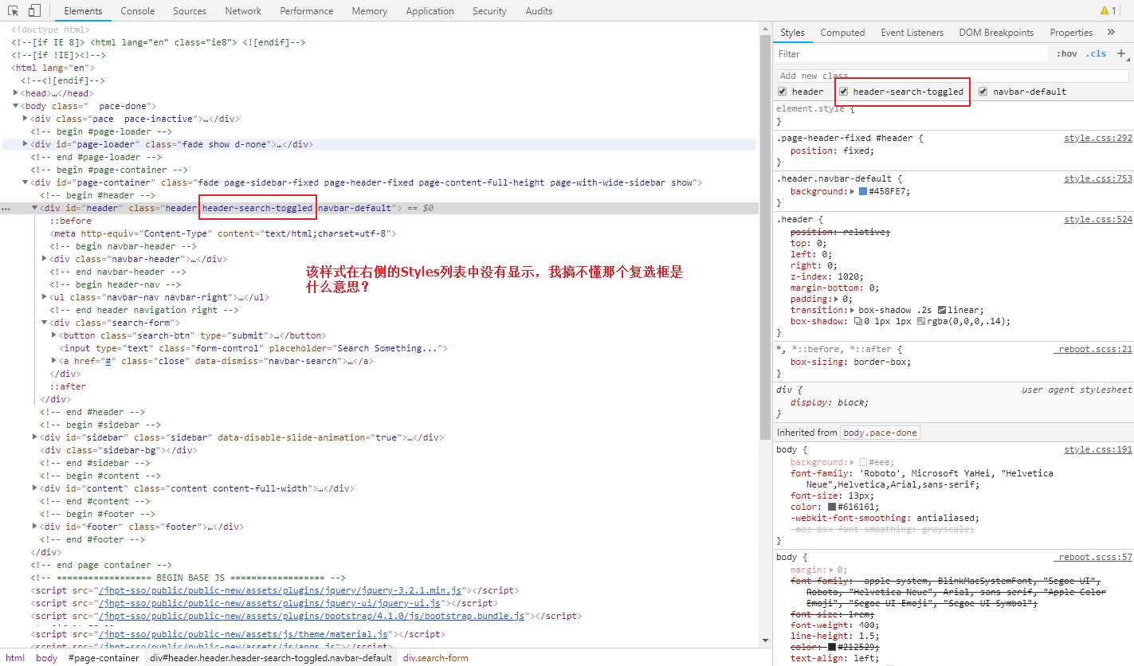
Task: Select the div sidebar-bg element row
Action: point(120,450)
